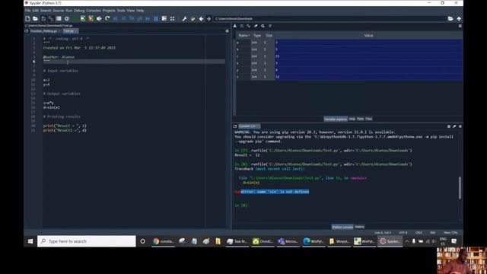This screenshot has height=274, width=487.
Task: Create a new file from the toolbar
Action: (27, 18)
